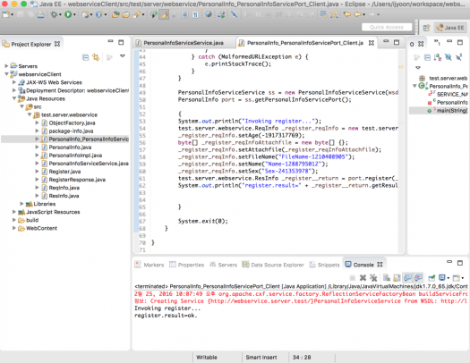
Task: Click the Back navigation arrow in toolbar
Action: [357, 14]
